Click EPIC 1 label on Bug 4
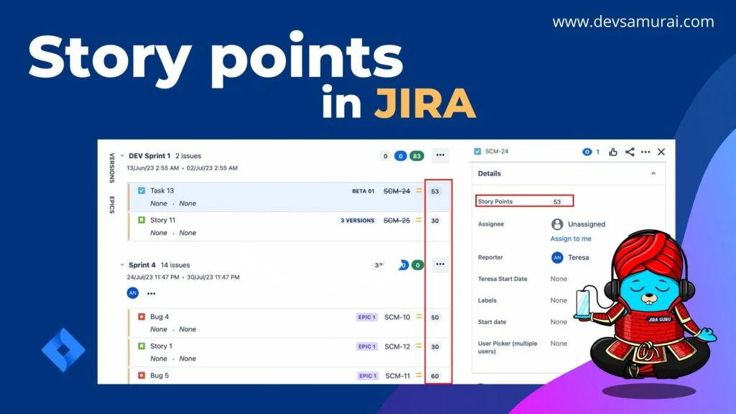 pos(367,317)
